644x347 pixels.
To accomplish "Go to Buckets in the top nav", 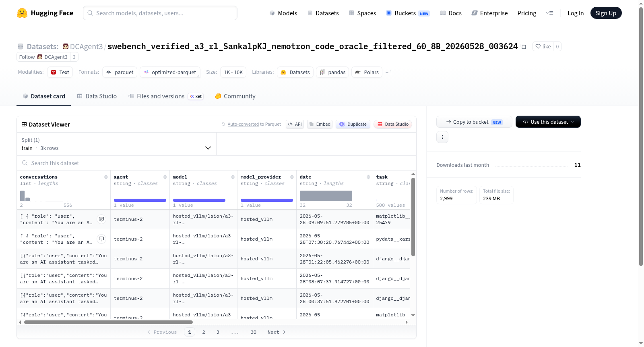I will click(x=408, y=13).
